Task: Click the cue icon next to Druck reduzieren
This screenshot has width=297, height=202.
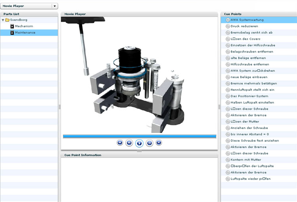Action: click(227, 26)
